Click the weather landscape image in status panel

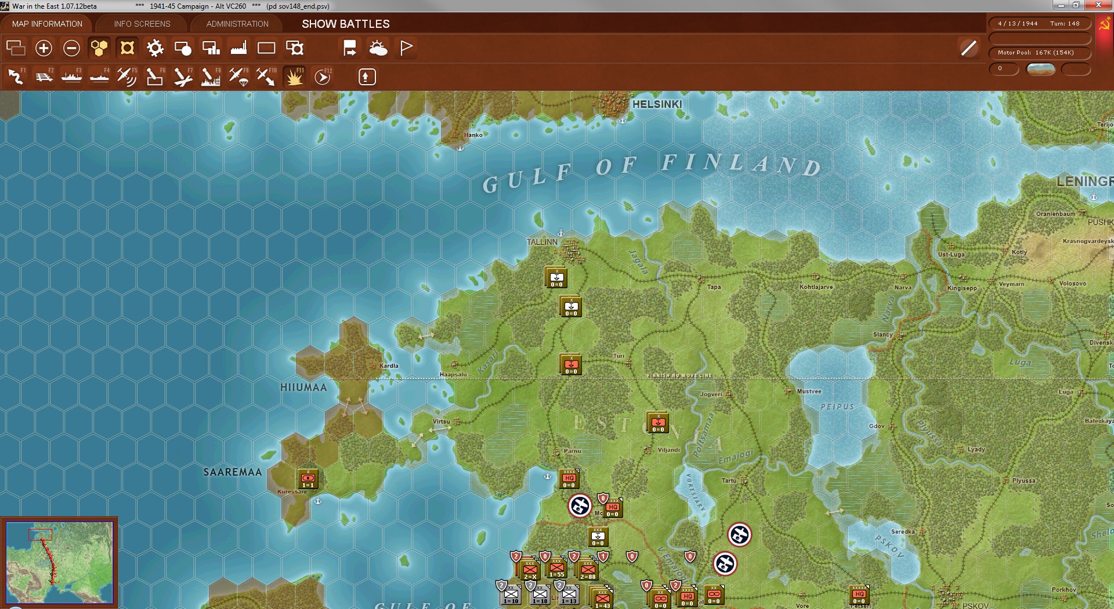coord(1040,69)
